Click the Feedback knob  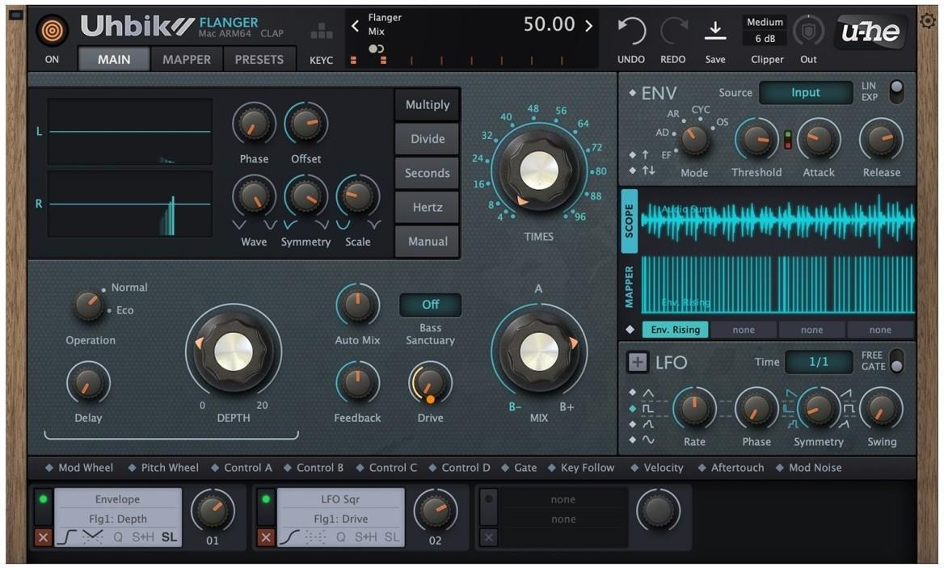click(x=357, y=384)
